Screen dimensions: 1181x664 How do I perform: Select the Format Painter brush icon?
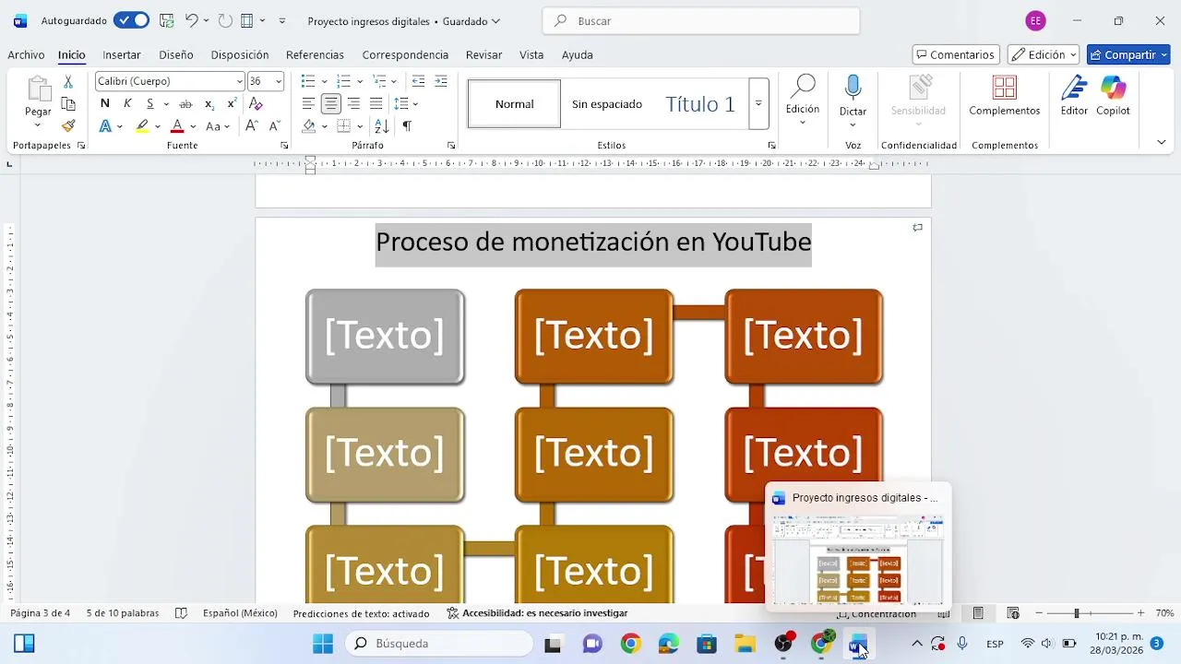(x=68, y=125)
